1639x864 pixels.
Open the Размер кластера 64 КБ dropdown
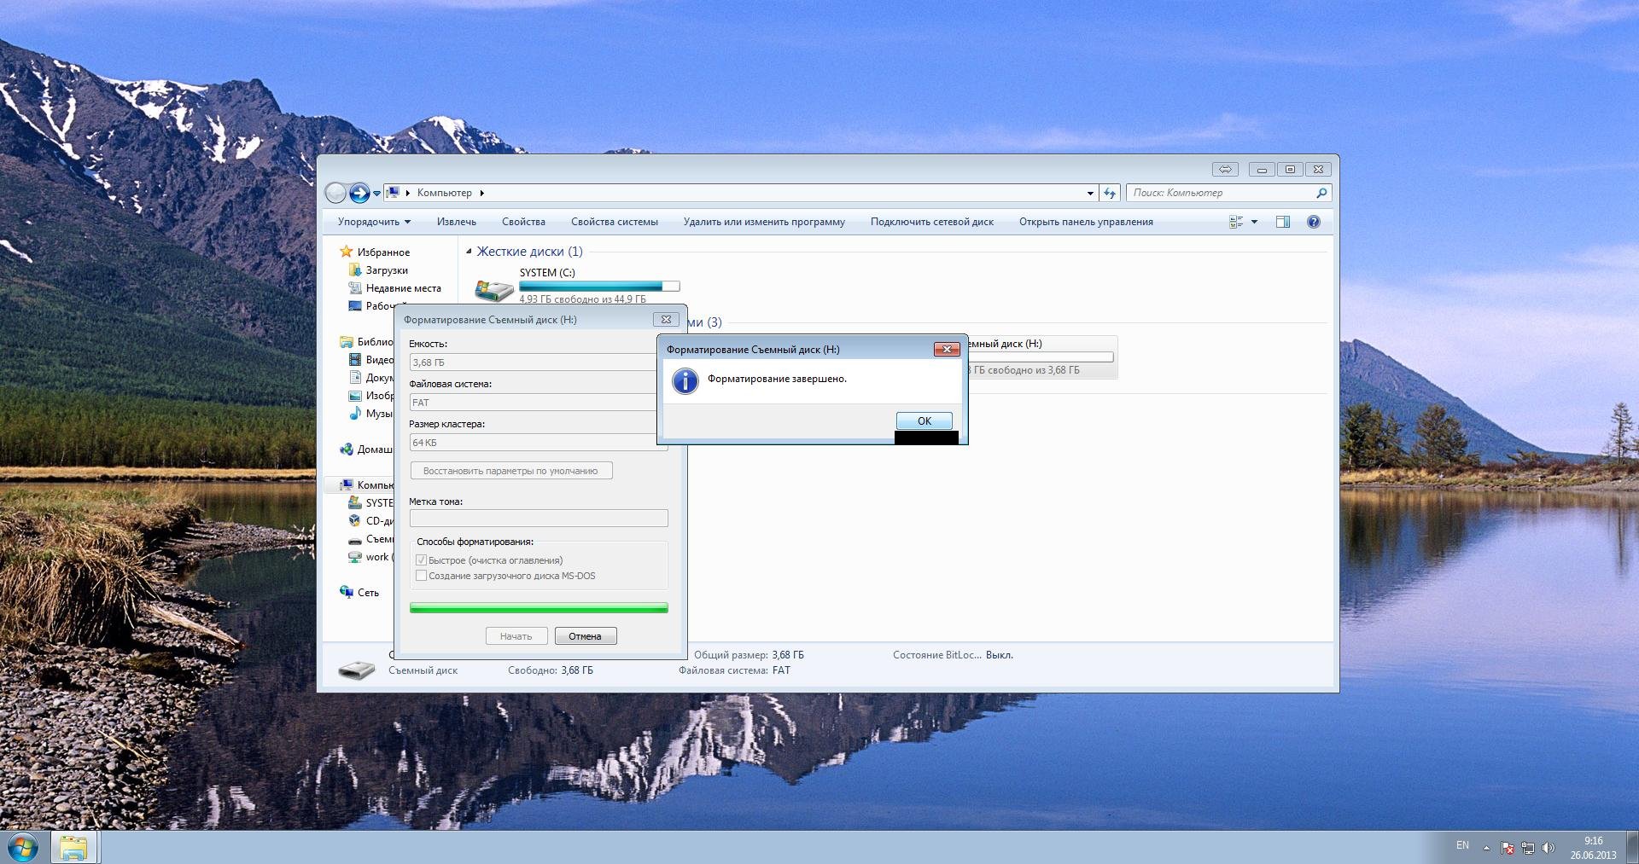tap(538, 443)
